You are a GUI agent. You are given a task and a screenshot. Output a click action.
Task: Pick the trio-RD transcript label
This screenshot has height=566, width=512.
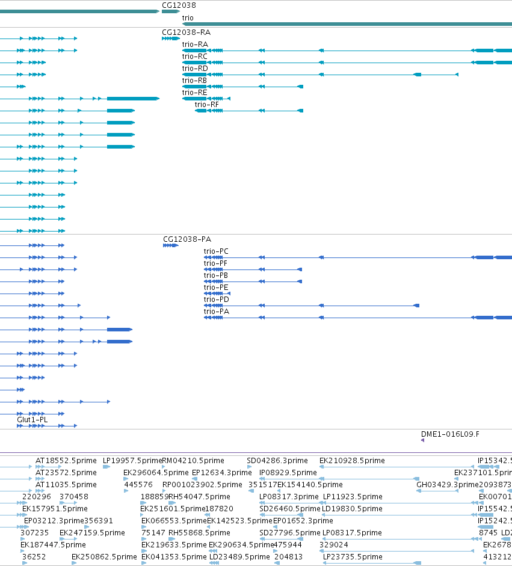[x=195, y=68]
